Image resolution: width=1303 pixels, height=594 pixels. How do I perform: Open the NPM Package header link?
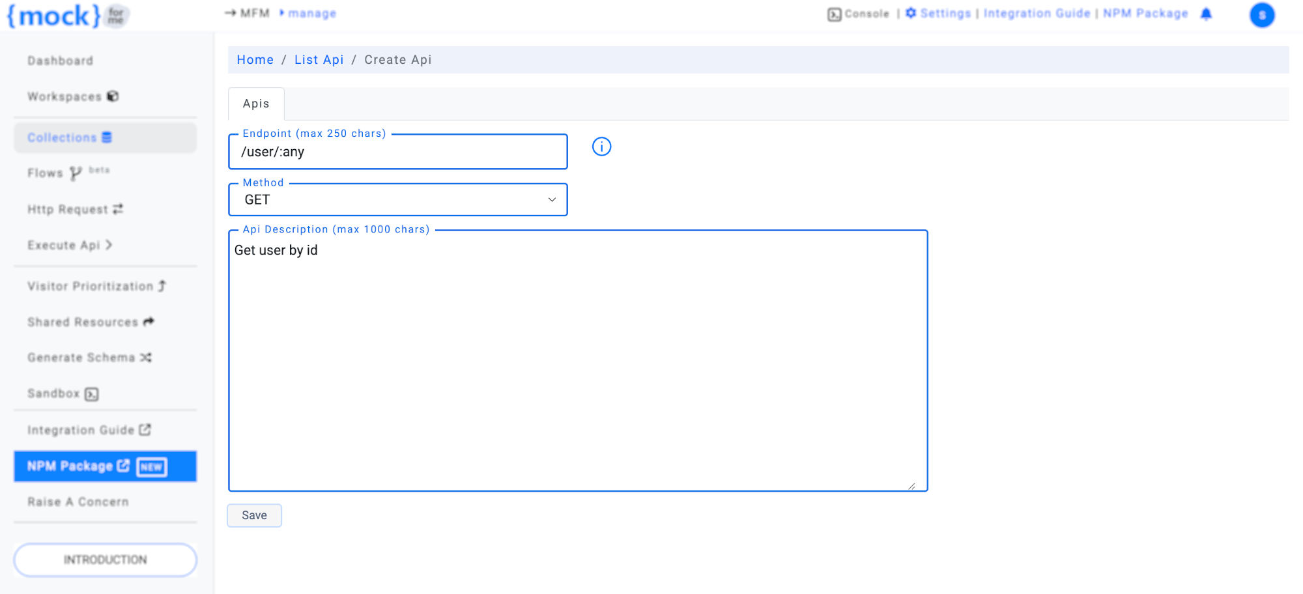tap(1145, 14)
